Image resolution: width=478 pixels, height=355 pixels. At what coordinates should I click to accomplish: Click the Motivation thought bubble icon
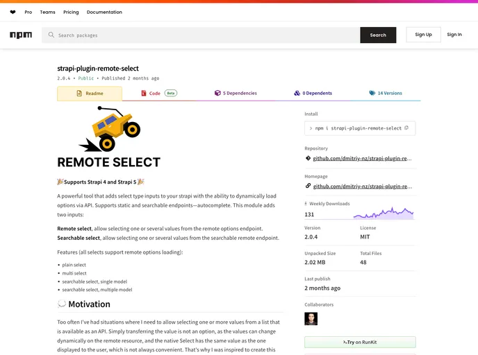coord(62,304)
